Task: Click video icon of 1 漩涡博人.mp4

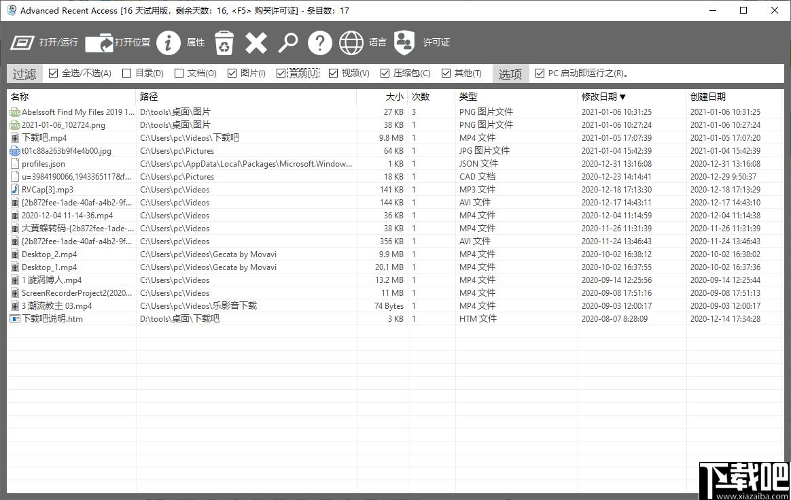Action: click(15, 280)
